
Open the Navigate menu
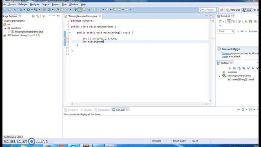35,4
